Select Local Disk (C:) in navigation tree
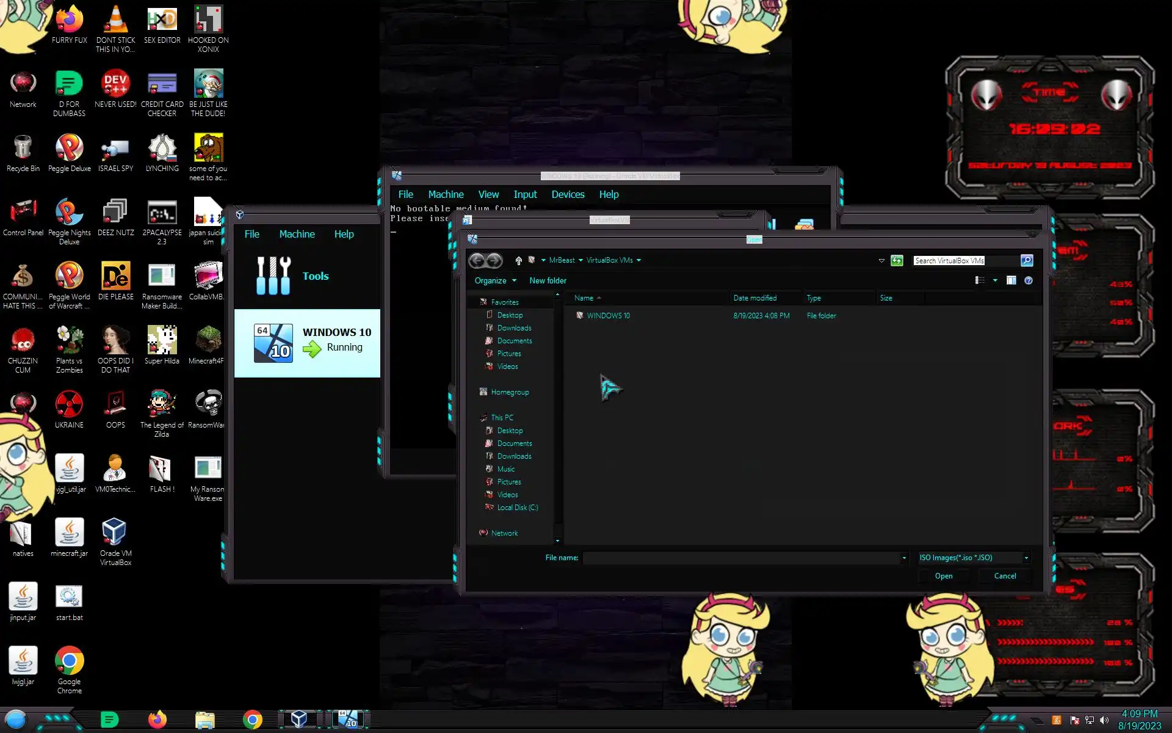Viewport: 1172px width, 733px height. tap(517, 508)
